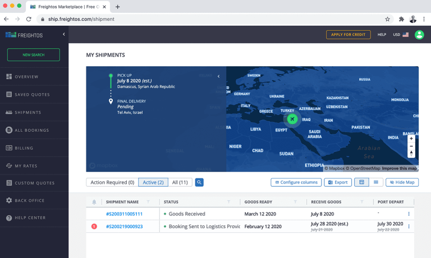Screen dimensions: 431x258
Task: Go to All Bookings section
Action: 31,130
